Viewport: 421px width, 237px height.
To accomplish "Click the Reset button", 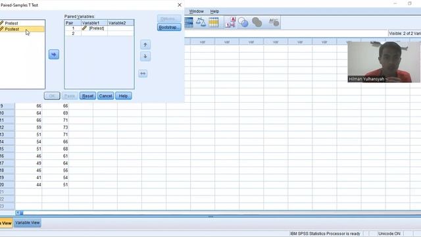I will click(x=87, y=96).
